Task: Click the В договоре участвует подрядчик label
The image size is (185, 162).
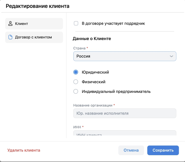Action: 113,23
